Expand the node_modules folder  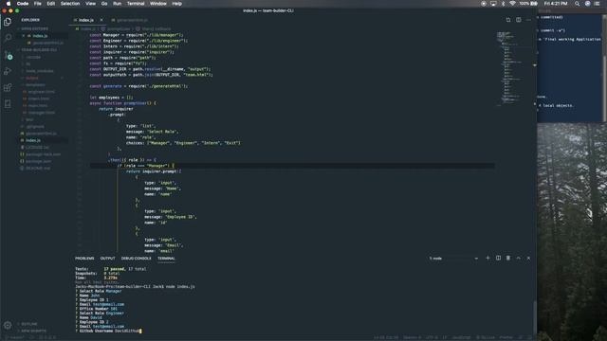39,71
